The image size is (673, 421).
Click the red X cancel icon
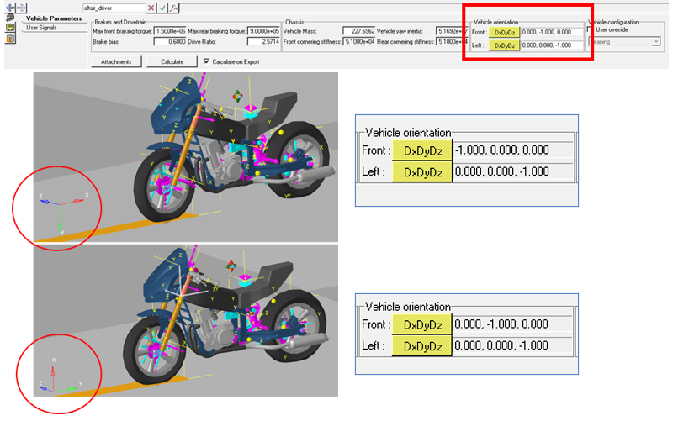coord(151,8)
